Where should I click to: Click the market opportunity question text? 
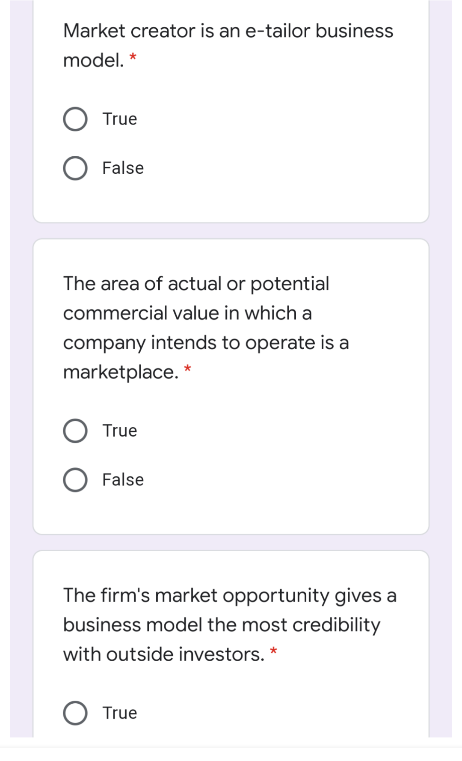228,623
